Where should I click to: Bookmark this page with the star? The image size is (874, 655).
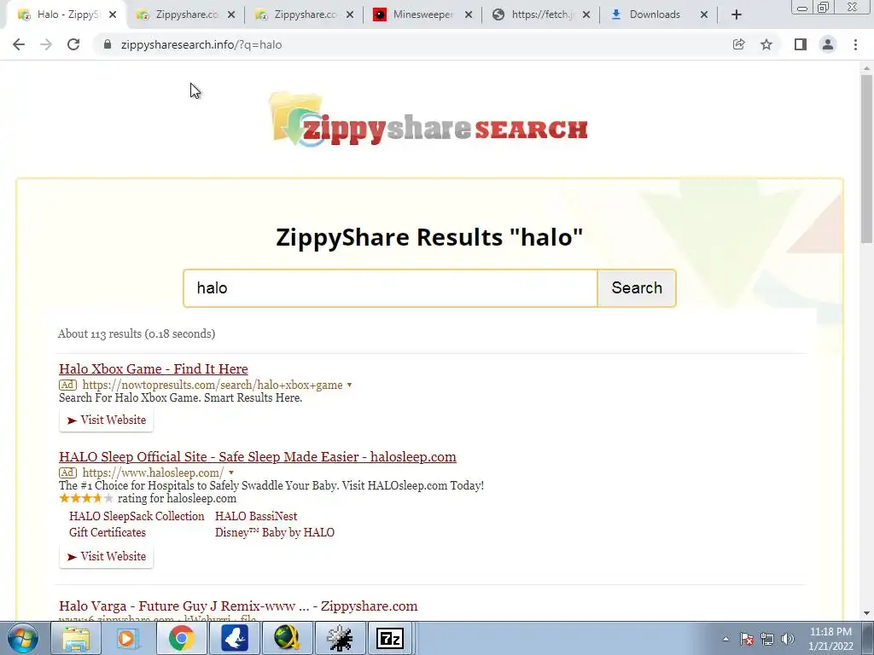point(766,44)
